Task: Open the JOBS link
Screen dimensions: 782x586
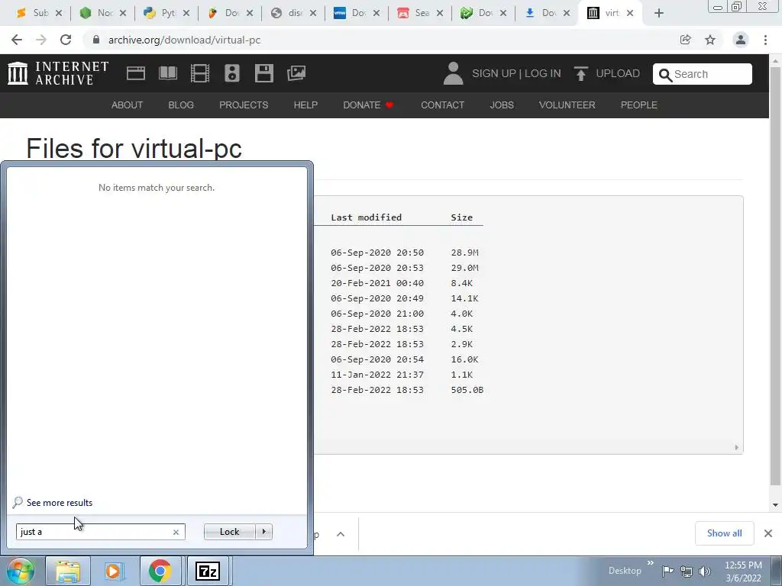Action: tap(502, 105)
